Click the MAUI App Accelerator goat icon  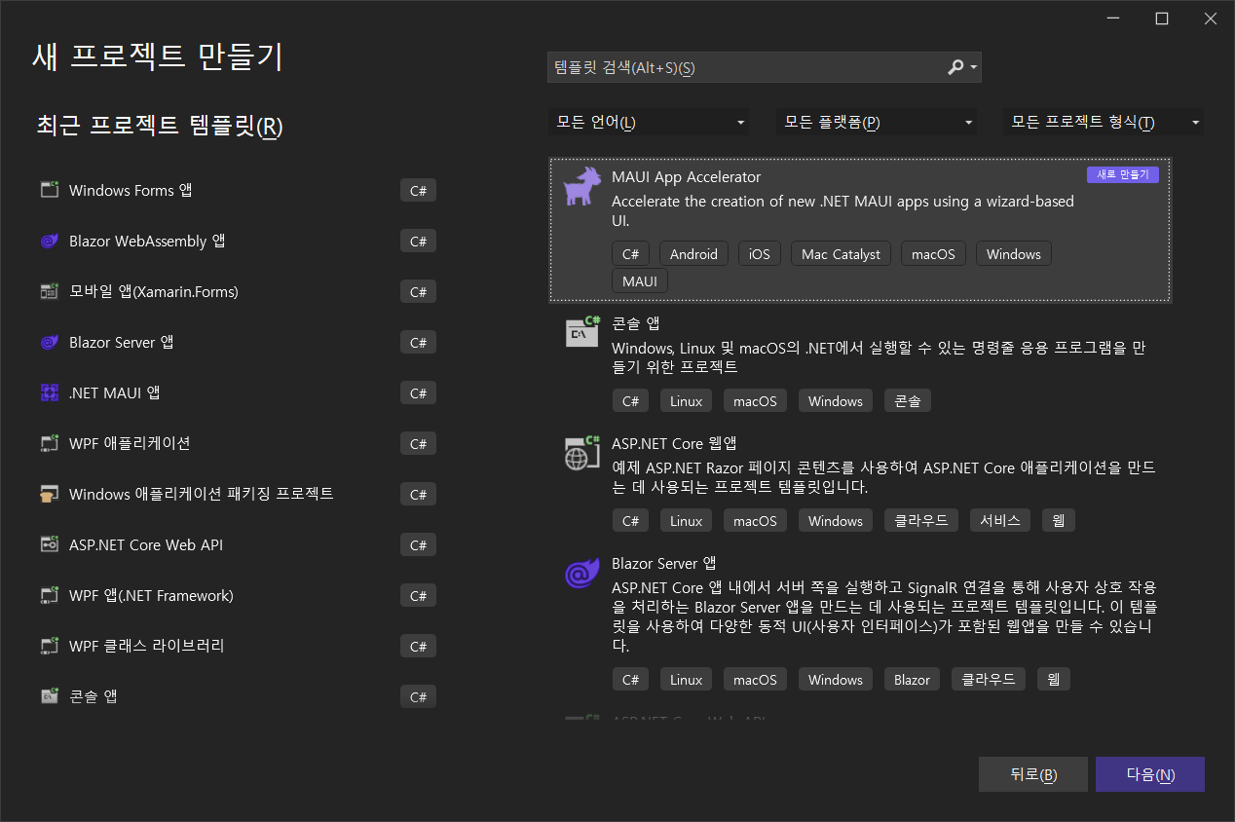[x=581, y=186]
